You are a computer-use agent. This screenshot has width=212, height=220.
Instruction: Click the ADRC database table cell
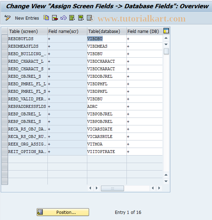pyautogui.click(x=107, y=106)
